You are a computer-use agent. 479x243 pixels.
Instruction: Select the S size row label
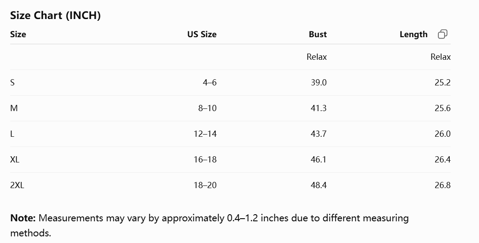click(x=12, y=82)
